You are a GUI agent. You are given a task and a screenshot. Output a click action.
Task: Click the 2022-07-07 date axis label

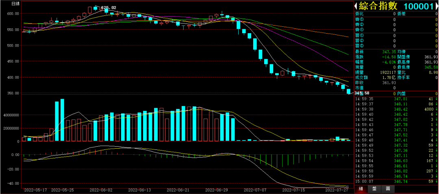click(x=255, y=190)
